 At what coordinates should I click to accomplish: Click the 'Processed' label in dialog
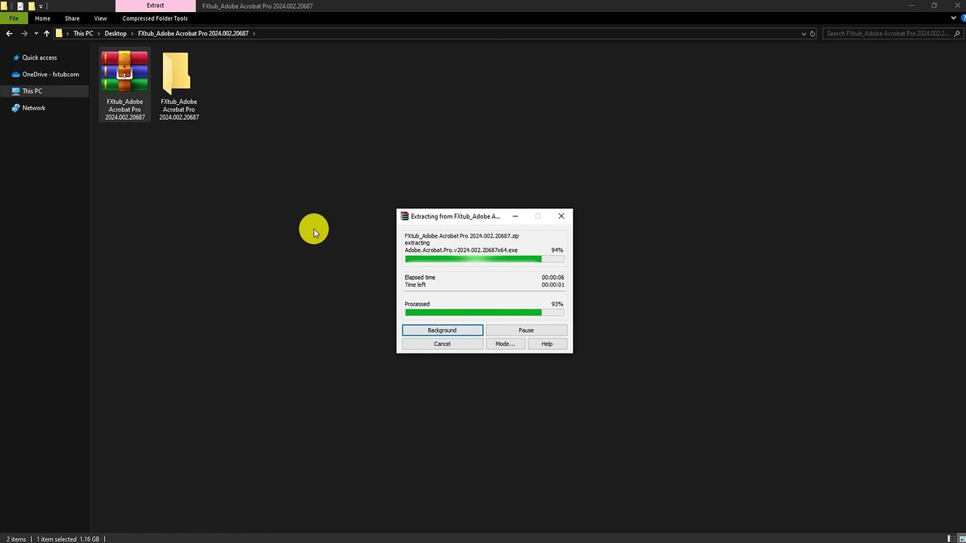pyautogui.click(x=417, y=304)
